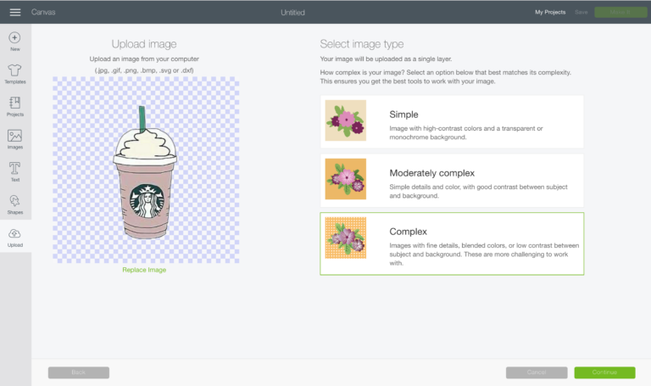Select the Complex image type option
Image resolution: width=651 pixels, height=386 pixels.
(452, 243)
